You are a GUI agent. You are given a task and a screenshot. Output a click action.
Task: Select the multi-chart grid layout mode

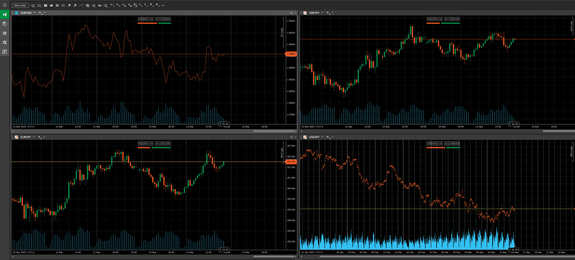click(x=45, y=5)
